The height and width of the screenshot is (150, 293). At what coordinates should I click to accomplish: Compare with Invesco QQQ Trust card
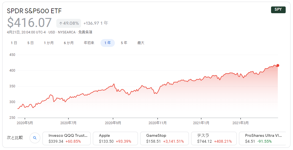point(66,138)
